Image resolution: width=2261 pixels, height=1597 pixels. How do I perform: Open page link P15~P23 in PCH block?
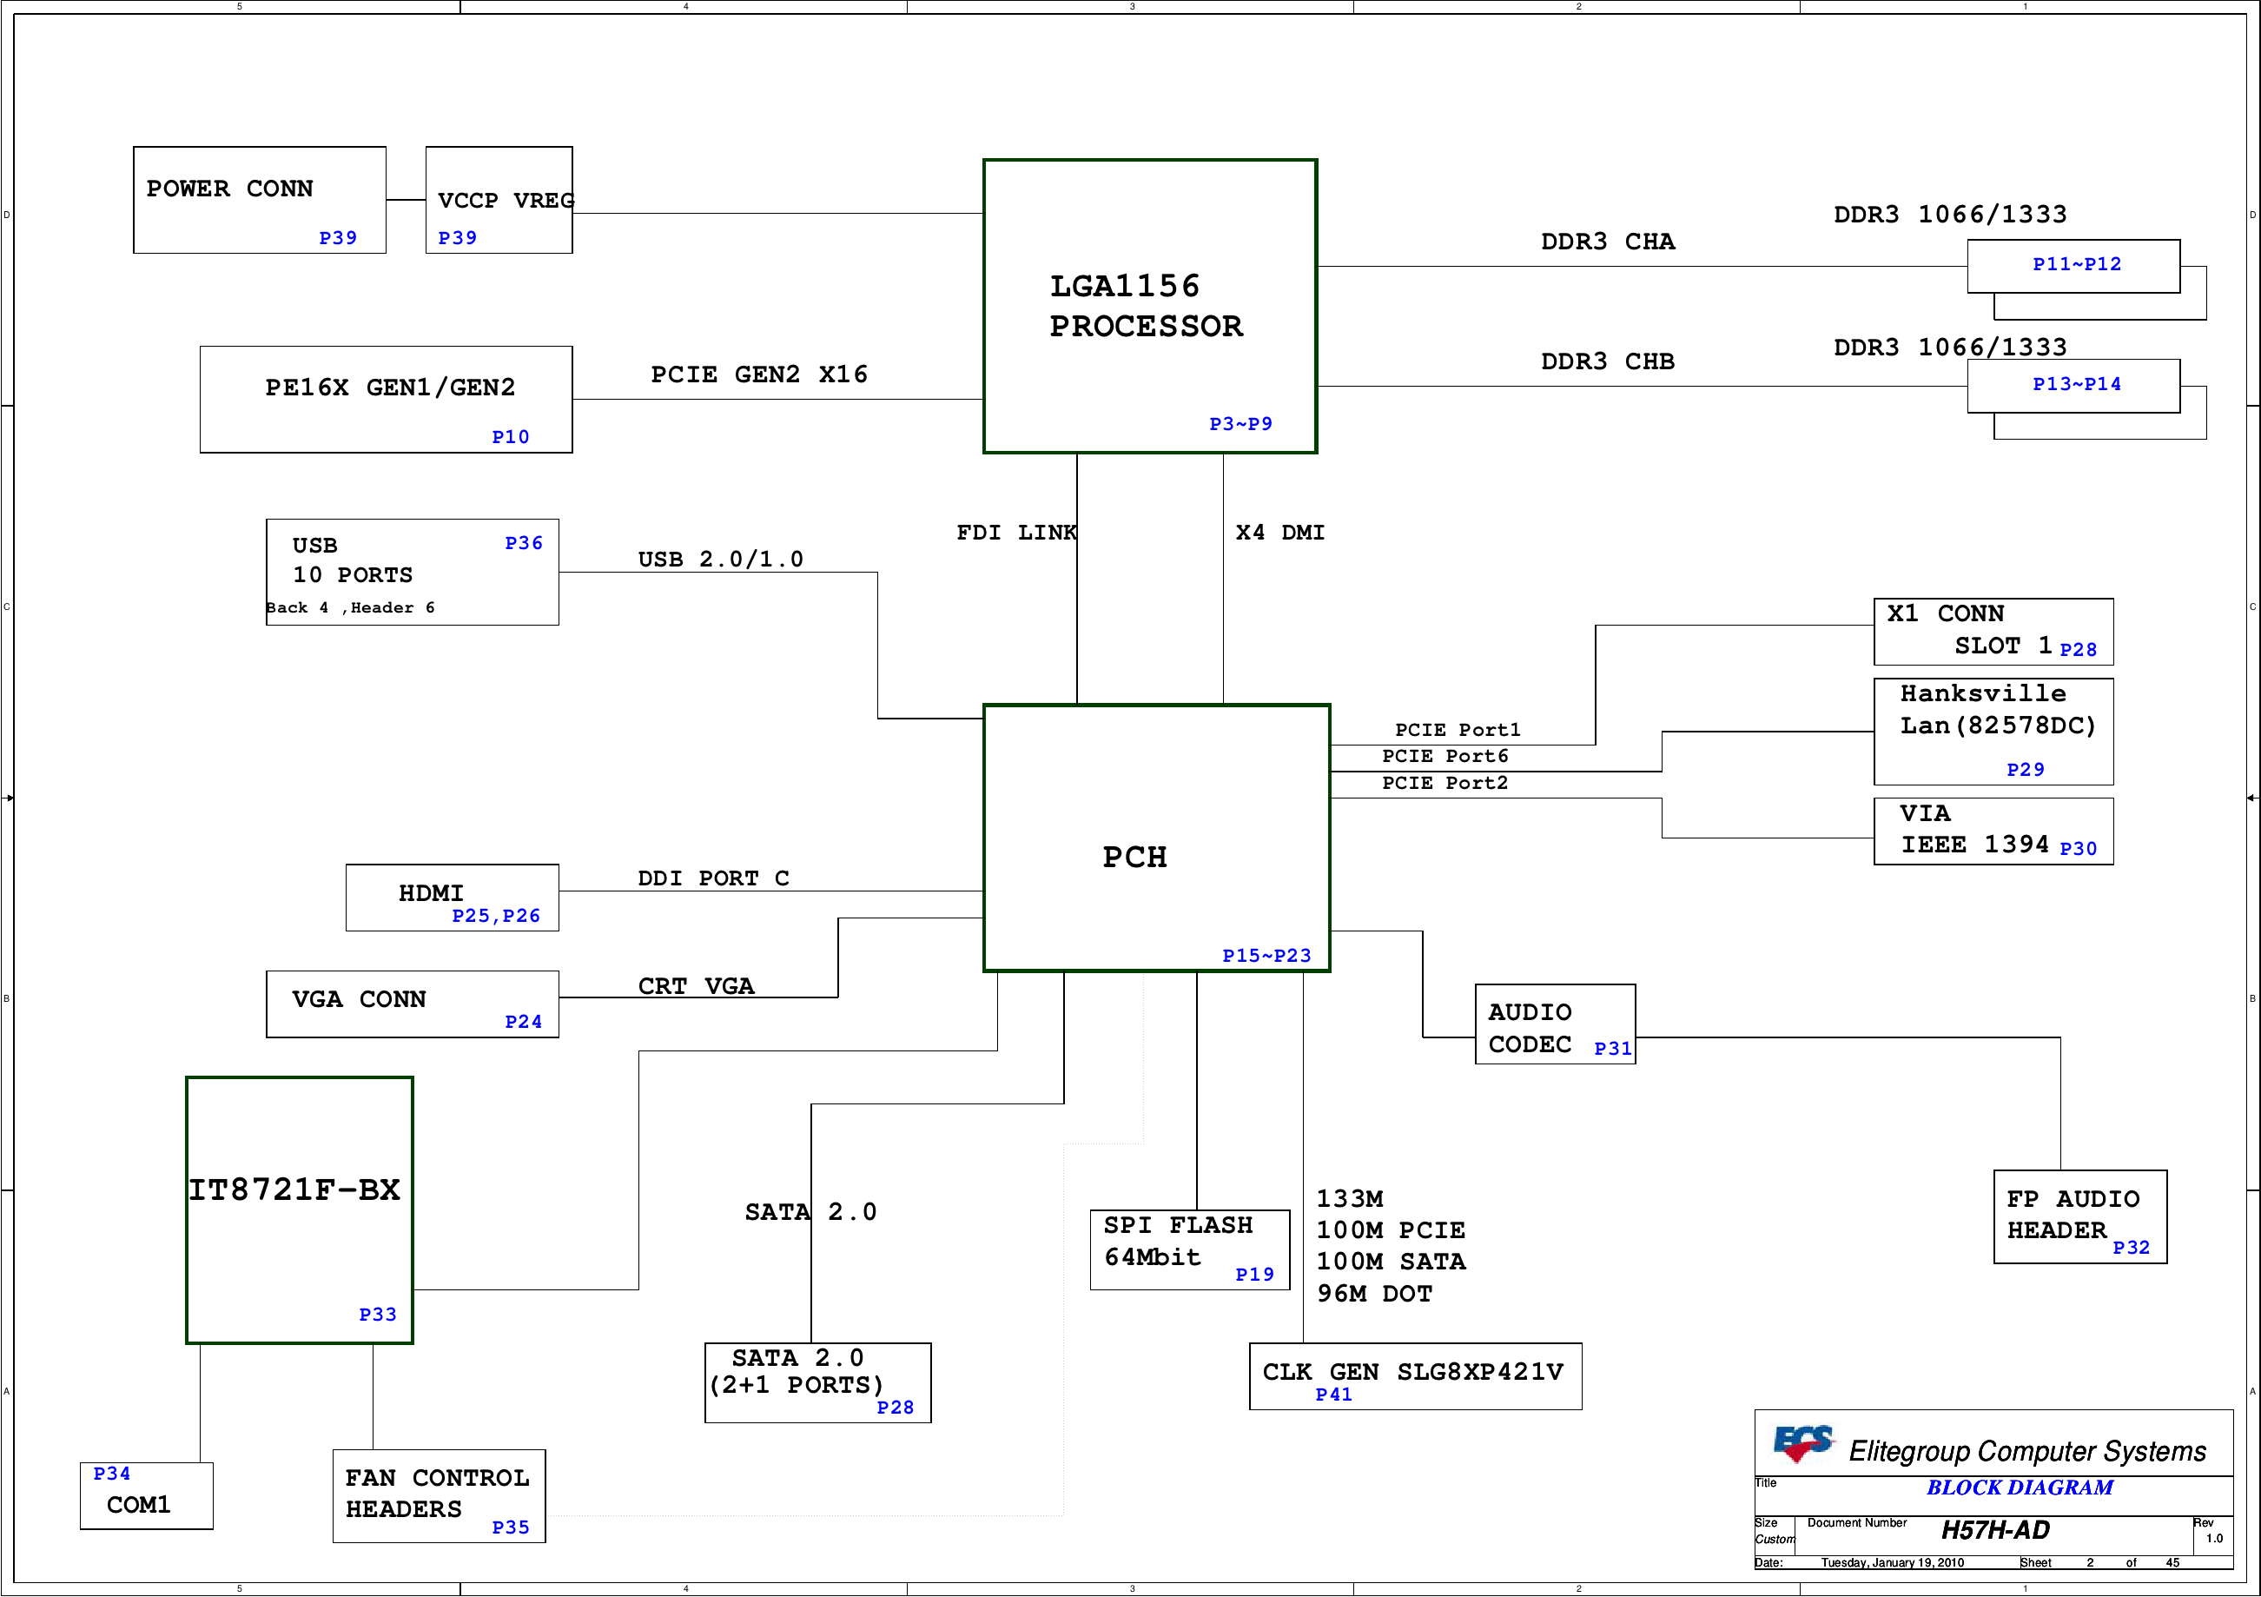[1266, 956]
